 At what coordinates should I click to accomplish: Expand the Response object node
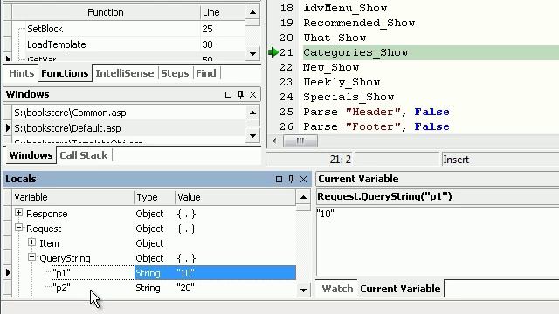[19, 213]
